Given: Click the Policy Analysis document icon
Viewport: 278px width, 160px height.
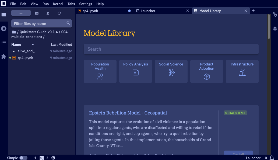Looking at the screenshot, I should click(136, 72).
